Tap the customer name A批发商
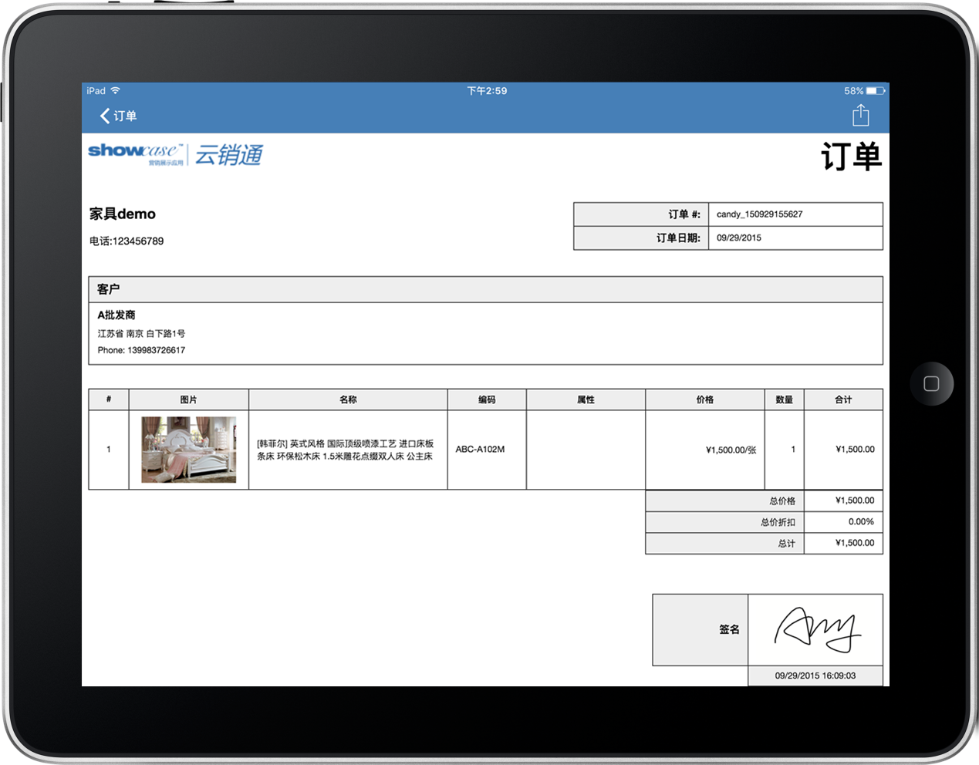 pos(116,315)
